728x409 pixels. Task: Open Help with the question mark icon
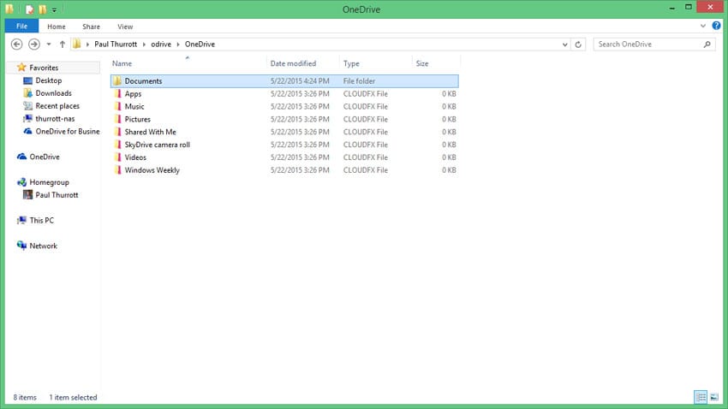click(x=716, y=26)
